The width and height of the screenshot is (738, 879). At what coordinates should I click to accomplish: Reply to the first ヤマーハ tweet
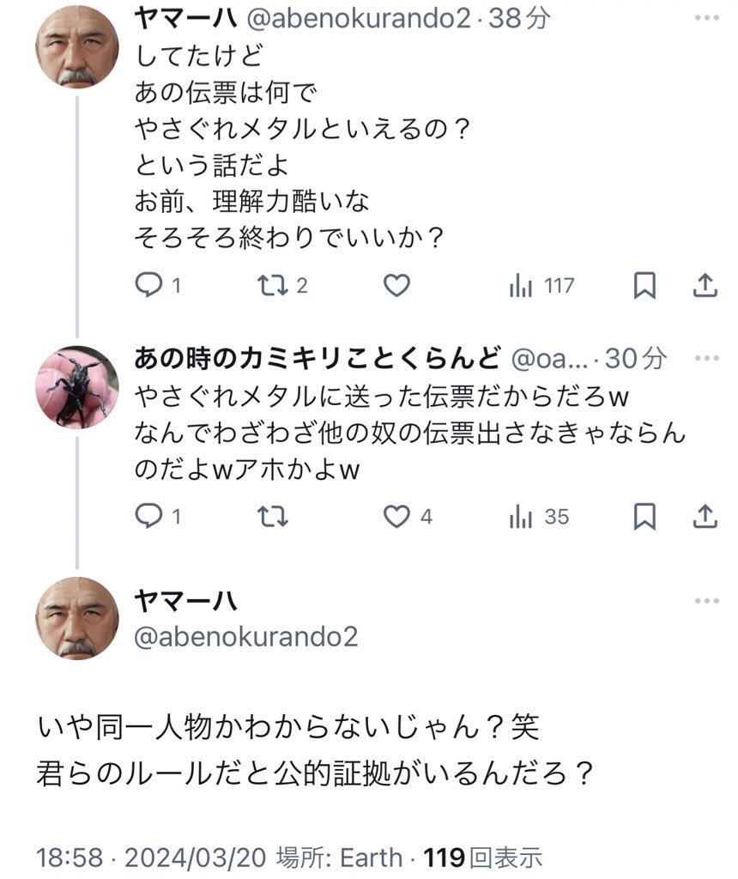[x=150, y=286]
